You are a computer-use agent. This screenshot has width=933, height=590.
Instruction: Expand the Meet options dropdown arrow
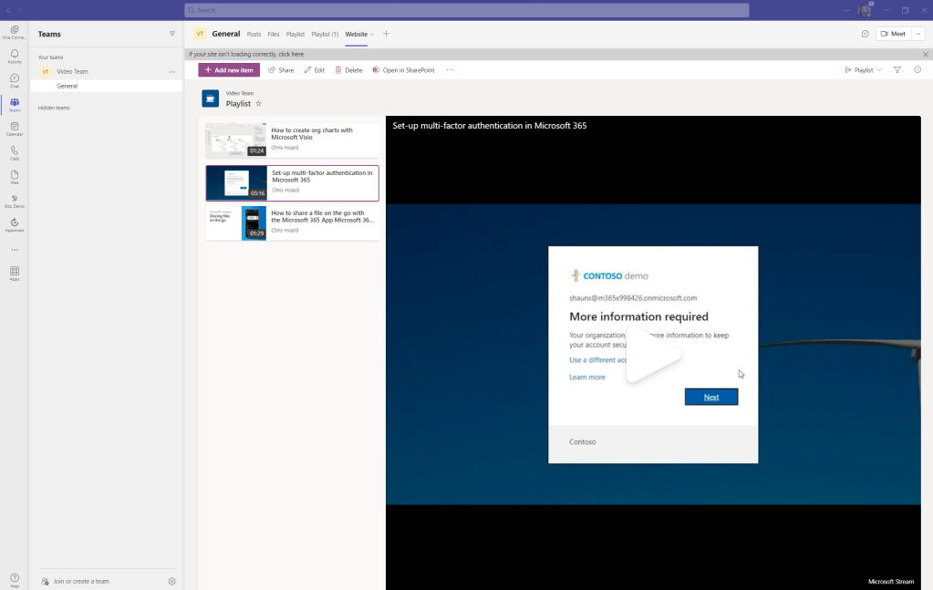[917, 34]
